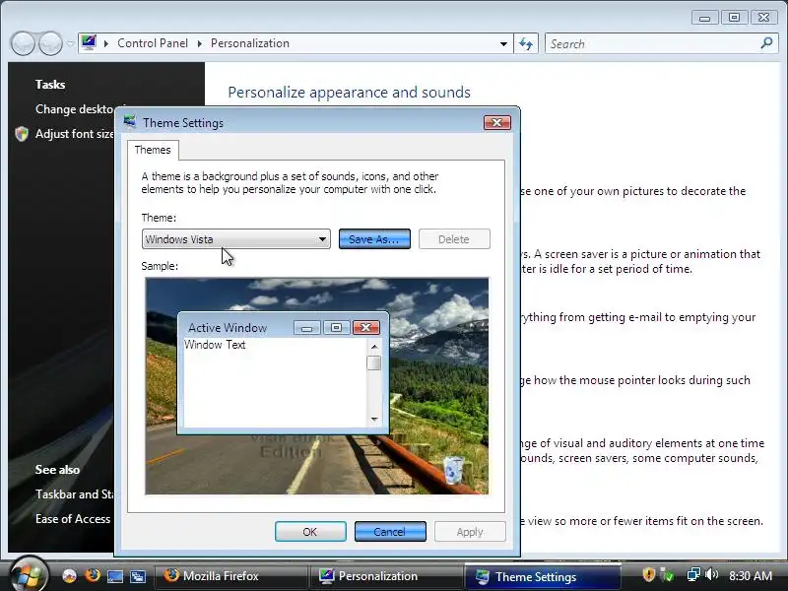This screenshot has height=591, width=788.
Task: Minimize the Personalization window
Action: pyautogui.click(x=704, y=18)
